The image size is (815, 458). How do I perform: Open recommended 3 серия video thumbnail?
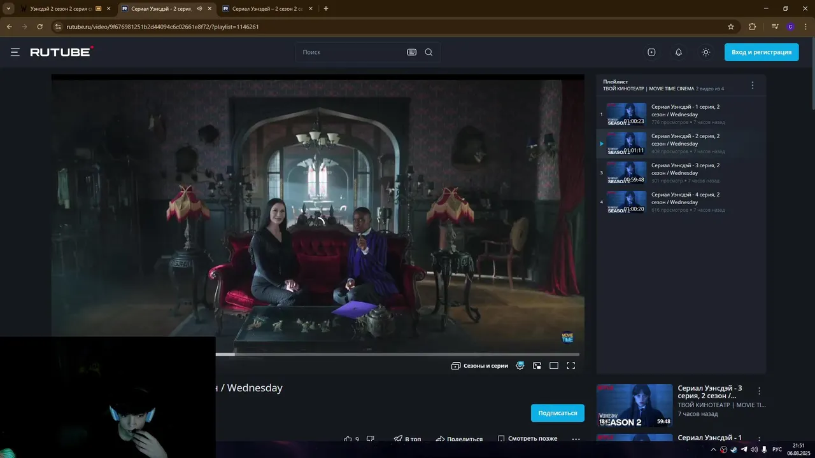pyautogui.click(x=634, y=405)
